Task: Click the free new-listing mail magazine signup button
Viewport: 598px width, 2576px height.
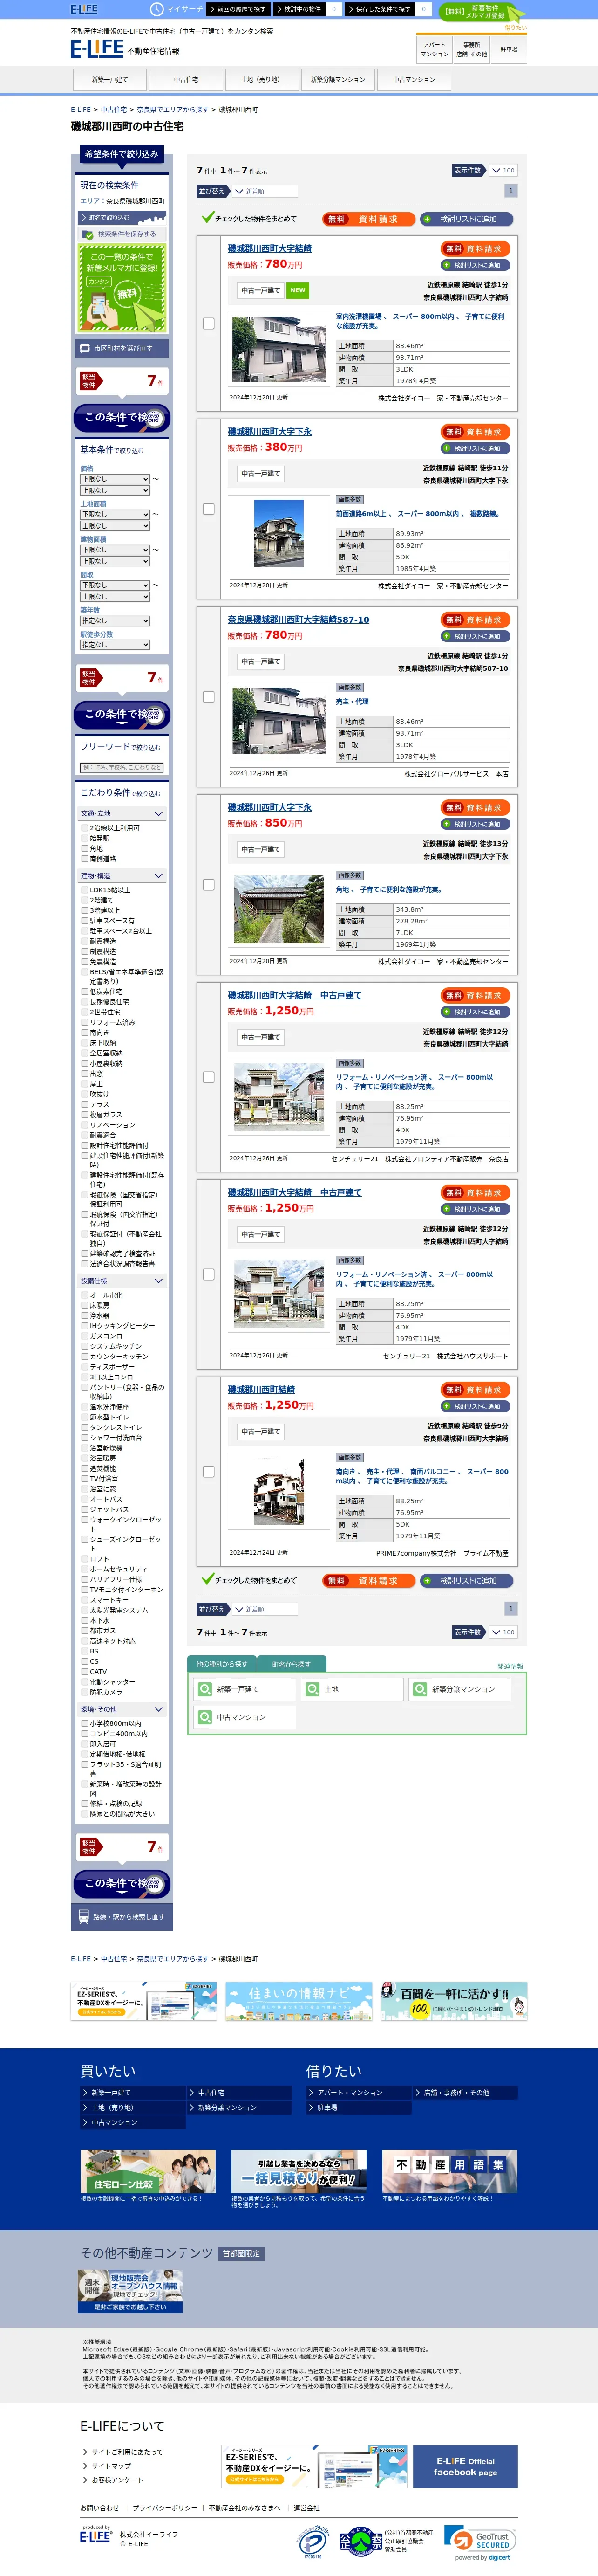Action: click(483, 11)
